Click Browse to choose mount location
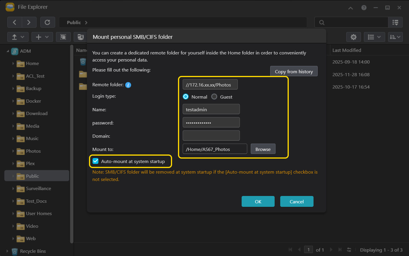 (263, 149)
